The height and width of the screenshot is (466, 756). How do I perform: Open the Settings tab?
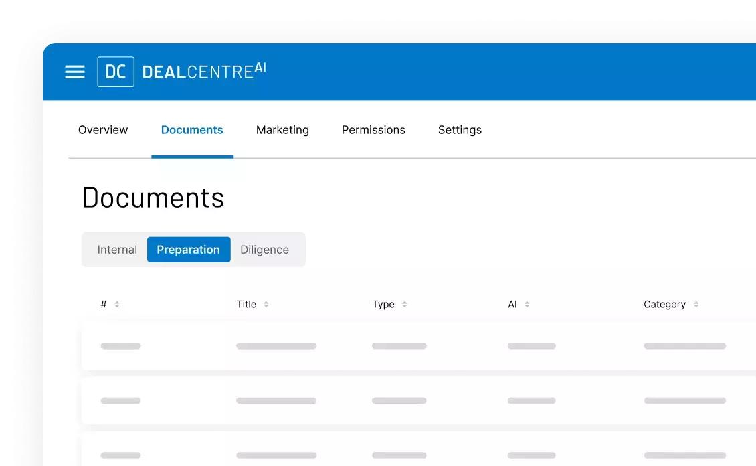click(460, 130)
